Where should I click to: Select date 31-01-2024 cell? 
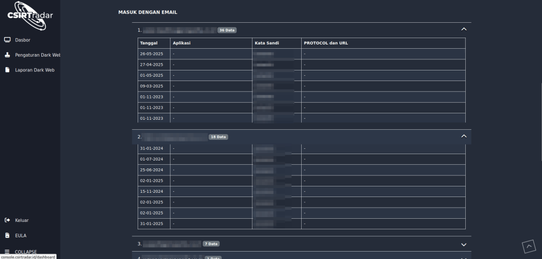(154, 148)
